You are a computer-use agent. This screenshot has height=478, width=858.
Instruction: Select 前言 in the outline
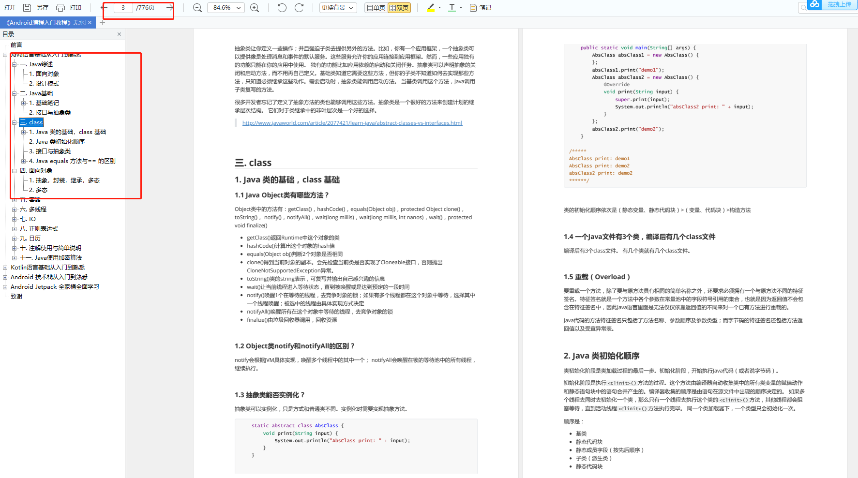click(16, 45)
